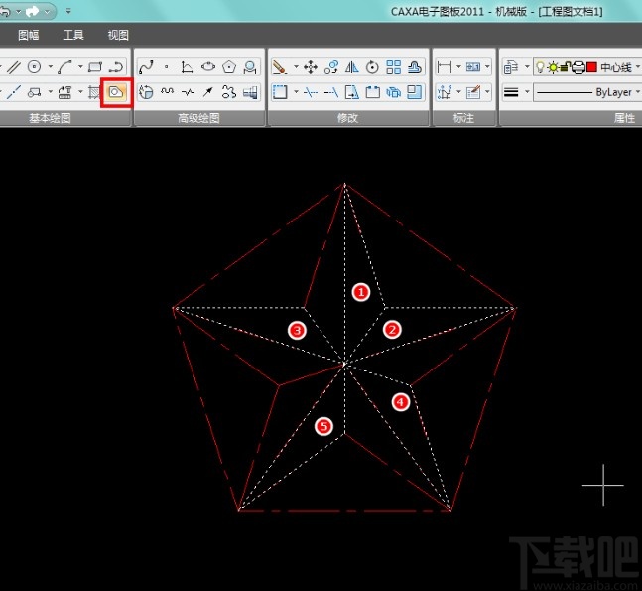Select the line width icon

(x=511, y=92)
